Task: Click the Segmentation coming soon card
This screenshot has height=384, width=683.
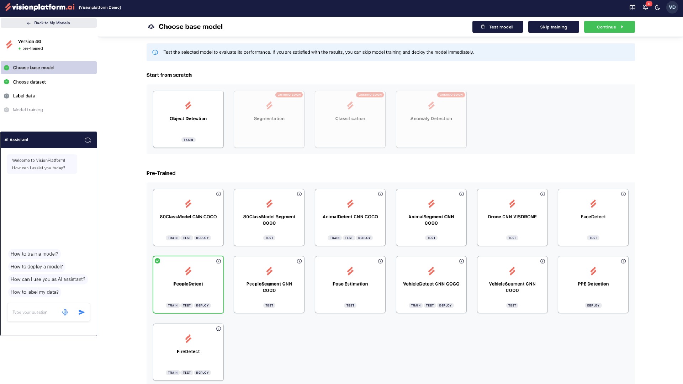Action: pyautogui.click(x=269, y=119)
